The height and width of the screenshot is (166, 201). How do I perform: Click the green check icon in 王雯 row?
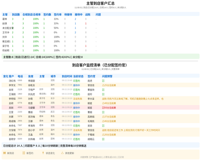pyautogui.click(x=103, y=112)
